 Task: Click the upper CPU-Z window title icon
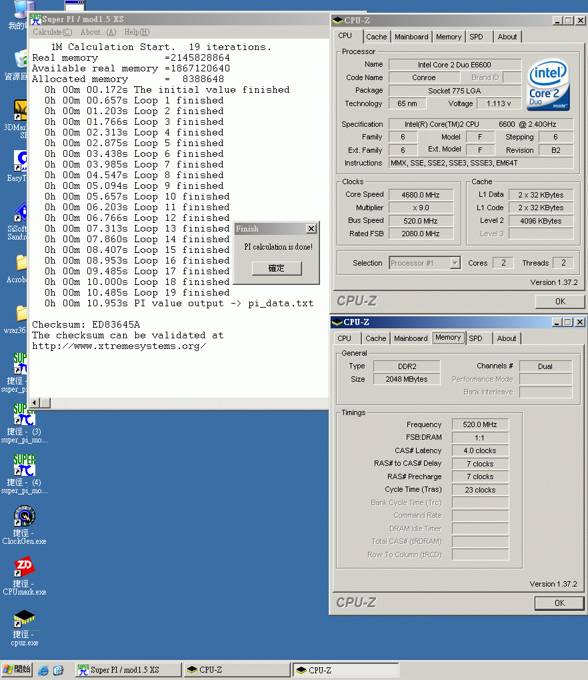pos(337,21)
